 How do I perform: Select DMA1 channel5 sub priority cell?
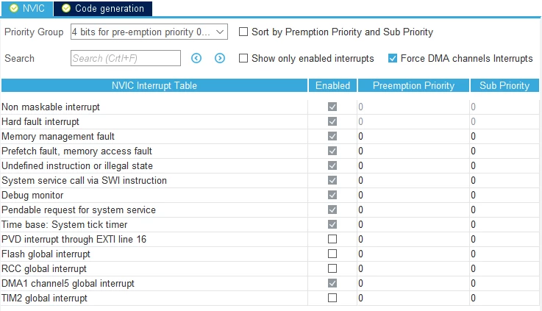click(x=504, y=283)
